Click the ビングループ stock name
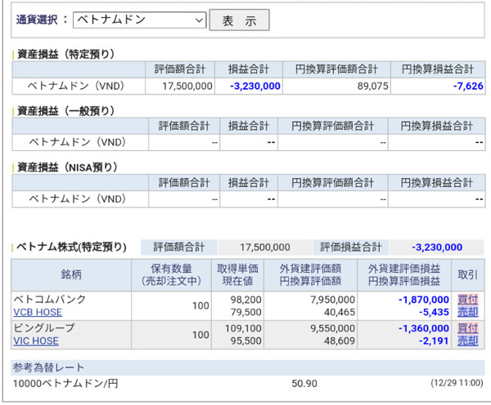Screen dimensions: 491x405 (x=47, y=328)
